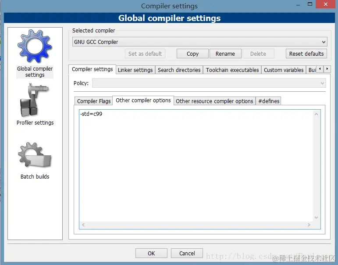
Task: Click the horizontal scroll right arrow
Action: pos(309,225)
